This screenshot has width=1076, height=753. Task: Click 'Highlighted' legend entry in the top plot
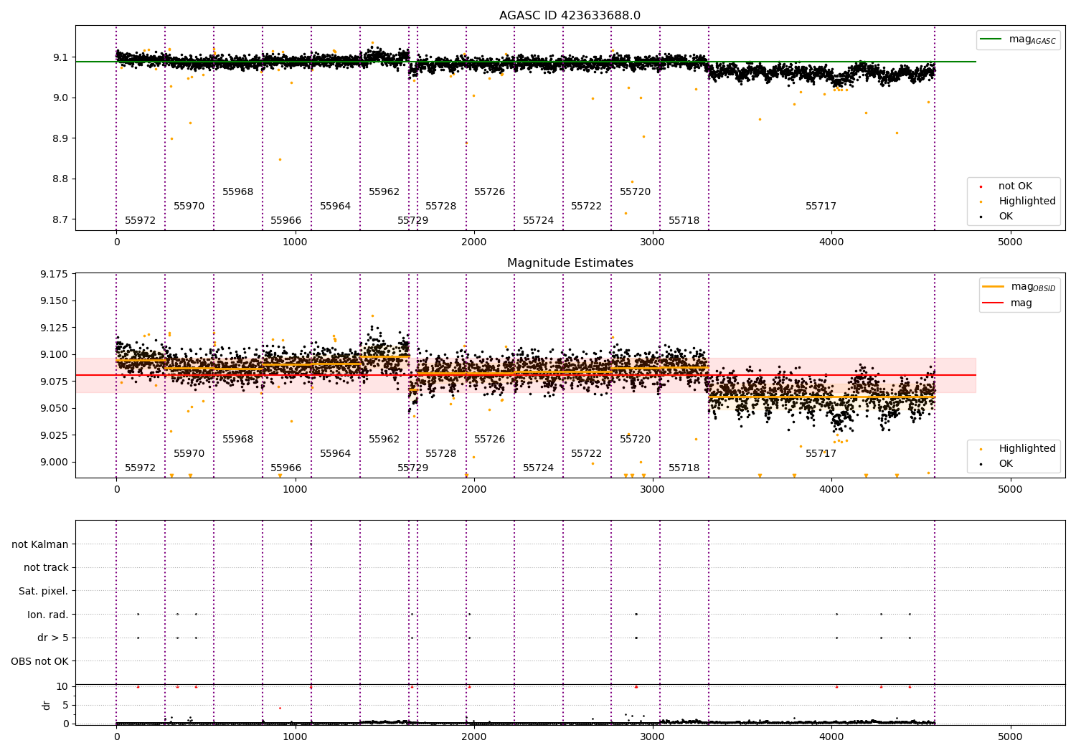(x=1016, y=202)
